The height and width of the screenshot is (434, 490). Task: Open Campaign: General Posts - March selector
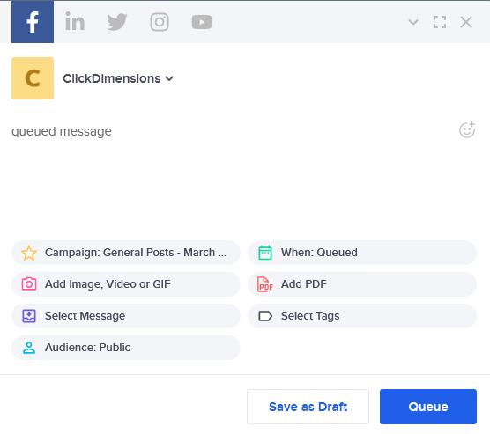click(126, 253)
